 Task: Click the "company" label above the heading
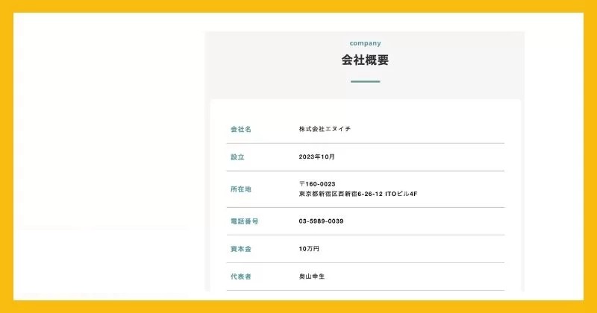tap(365, 43)
